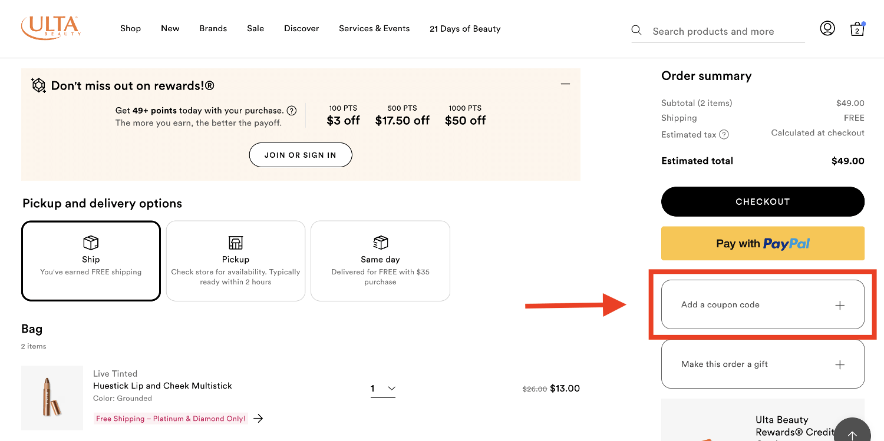The height and width of the screenshot is (441, 884).
Task: Open Huestick Lip and Cheek Multistick link
Action: pos(163,386)
